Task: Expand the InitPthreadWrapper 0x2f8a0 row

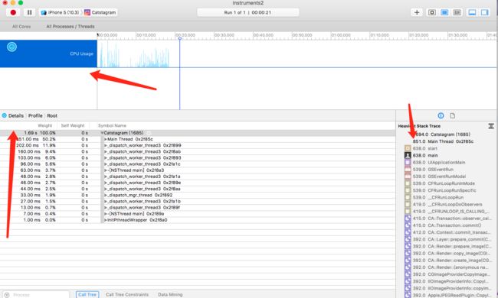Action: pyautogui.click(x=106, y=220)
